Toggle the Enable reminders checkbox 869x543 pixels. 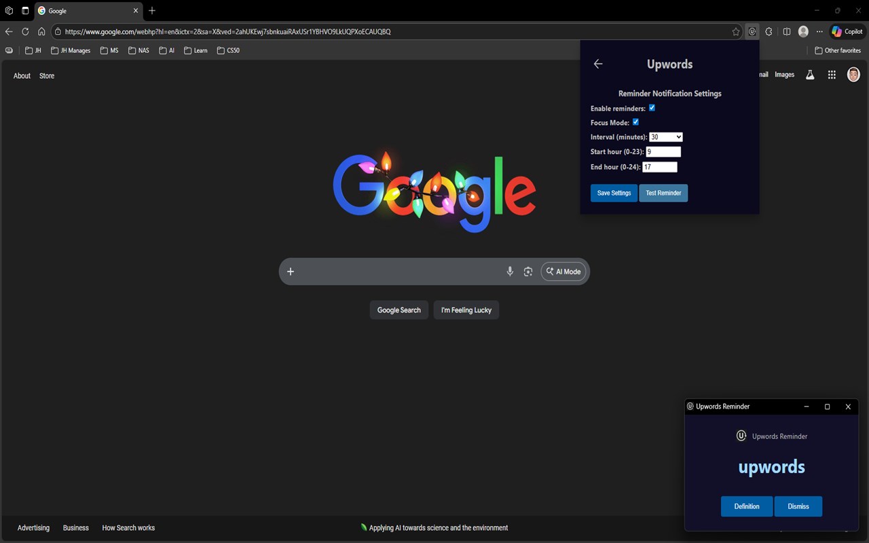point(652,108)
